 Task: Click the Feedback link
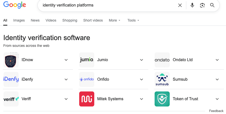tap(216, 111)
